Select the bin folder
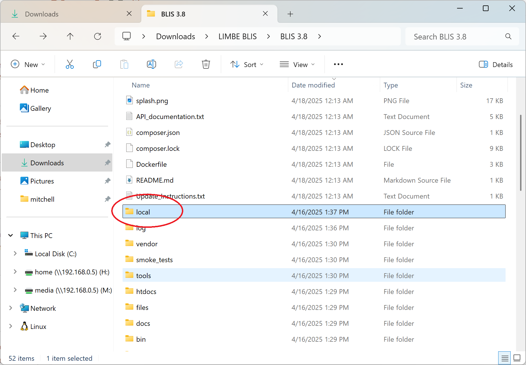 (314, 339)
